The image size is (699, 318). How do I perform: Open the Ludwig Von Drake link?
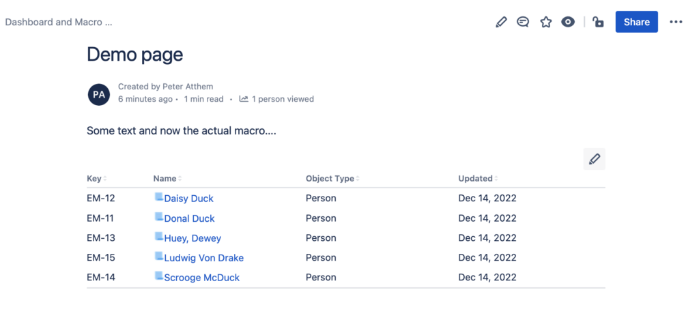pyautogui.click(x=203, y=258)
